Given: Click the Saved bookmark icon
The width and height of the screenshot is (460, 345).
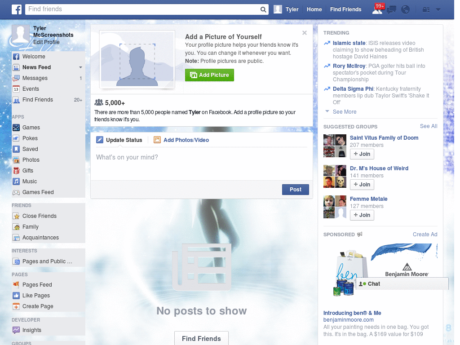Looking at the screenshot, I should click(16, 149).
